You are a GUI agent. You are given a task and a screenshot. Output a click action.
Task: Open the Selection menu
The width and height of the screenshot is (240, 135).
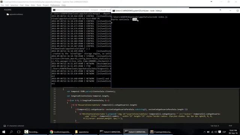coord(14,5)
